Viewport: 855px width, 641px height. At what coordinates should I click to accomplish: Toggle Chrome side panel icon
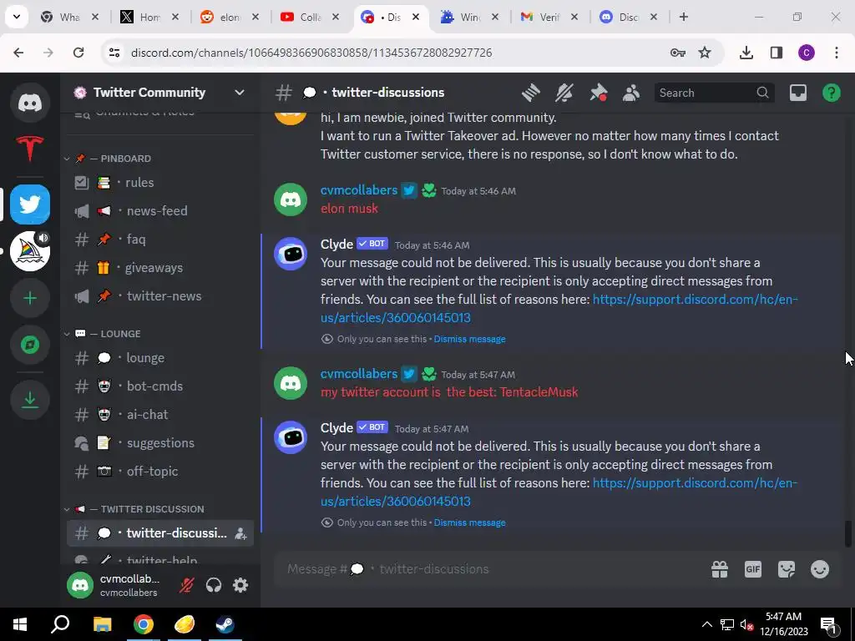tap(777, 53)
